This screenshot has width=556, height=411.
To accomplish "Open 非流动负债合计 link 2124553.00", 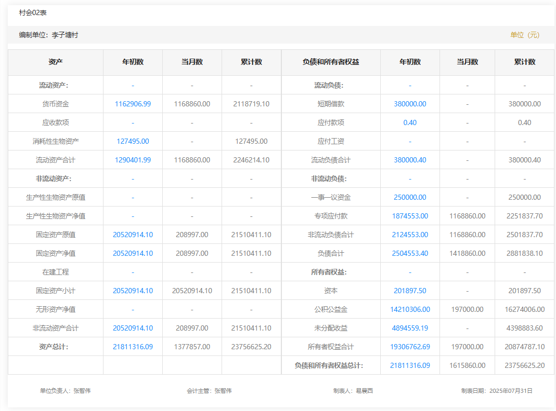I will click(x=410, y=235).
